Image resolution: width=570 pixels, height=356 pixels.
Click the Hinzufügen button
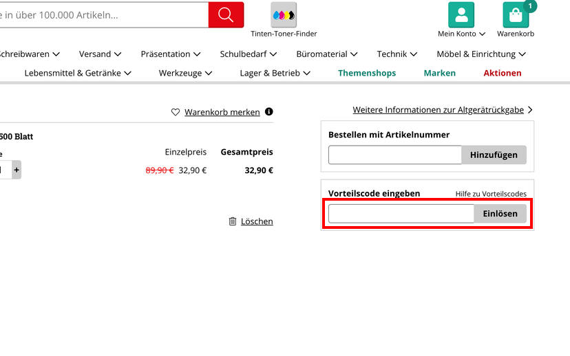pos(494,155)
